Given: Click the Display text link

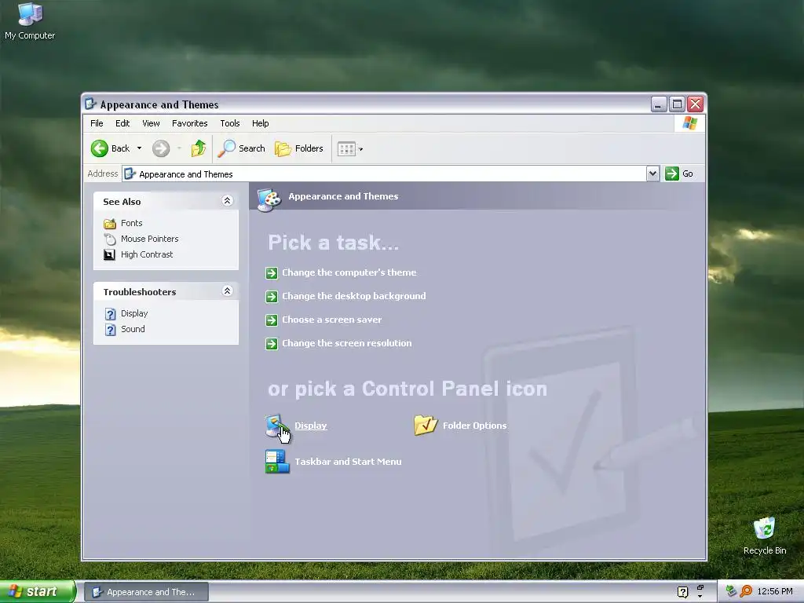Looking at the screenshot, I should pos(311,426).
